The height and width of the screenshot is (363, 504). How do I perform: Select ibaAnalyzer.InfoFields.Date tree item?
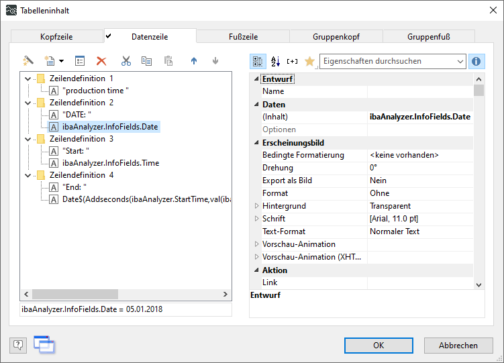point(104,127)
